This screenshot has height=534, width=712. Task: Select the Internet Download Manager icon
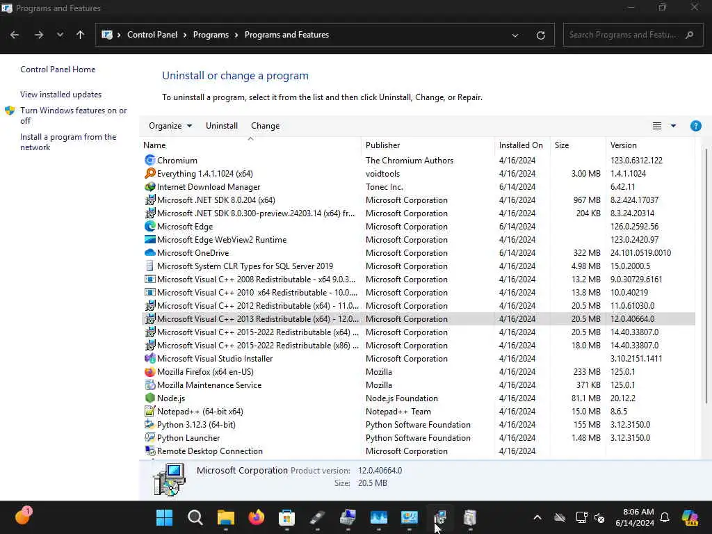point(150,186)
